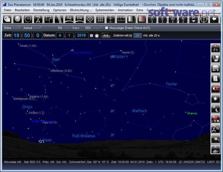
Task: Open the Bearbeiten menu
Action: click(x=22, y=10)
